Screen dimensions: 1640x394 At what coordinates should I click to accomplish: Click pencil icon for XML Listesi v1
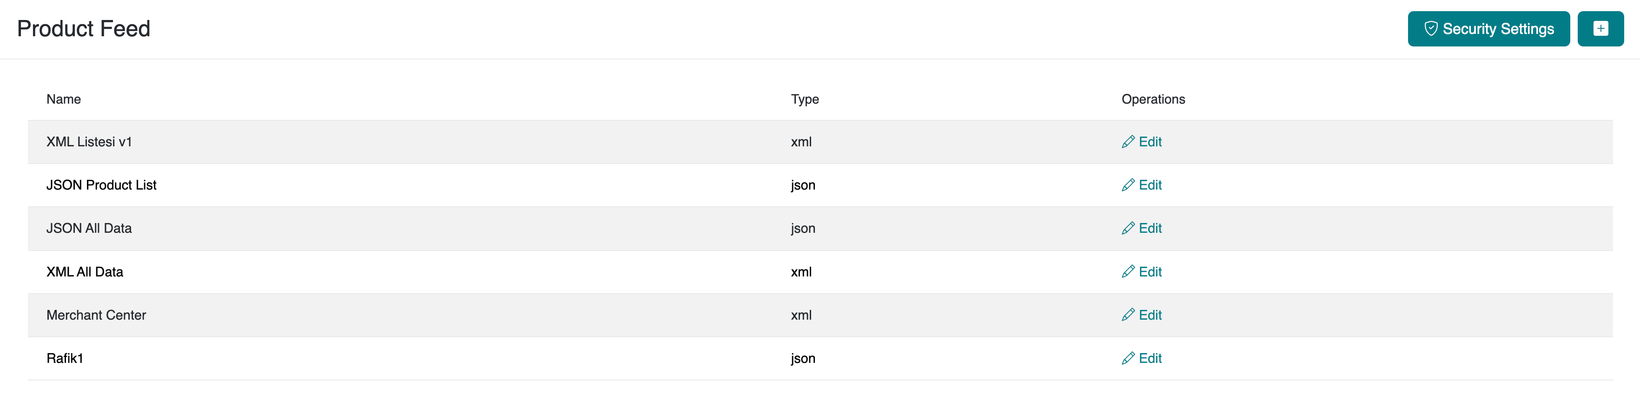[x=1128, y=142]
